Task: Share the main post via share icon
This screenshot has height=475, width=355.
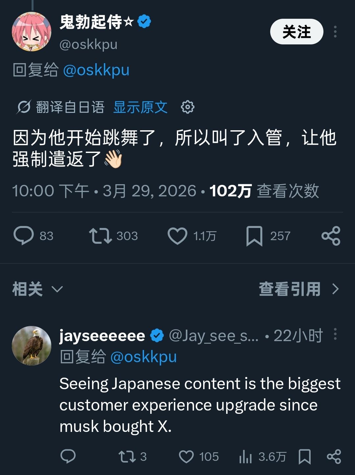Action: (331, 236)
